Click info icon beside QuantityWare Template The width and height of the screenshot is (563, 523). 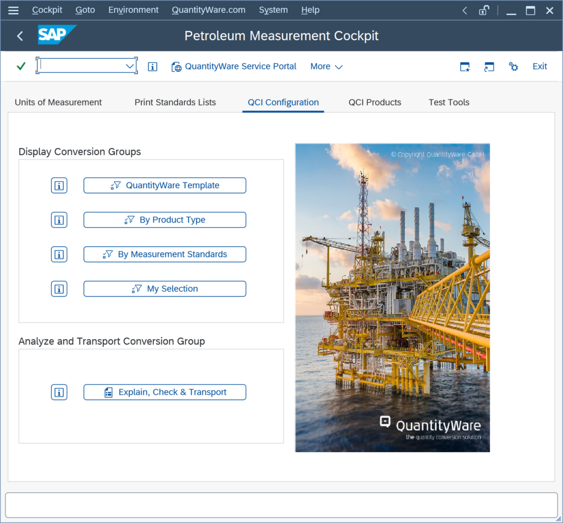coord(59,185)
